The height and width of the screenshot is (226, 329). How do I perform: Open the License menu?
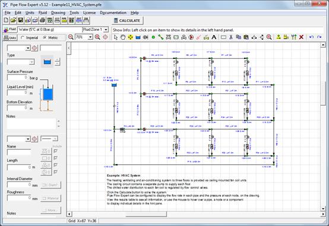click(89, 12)
